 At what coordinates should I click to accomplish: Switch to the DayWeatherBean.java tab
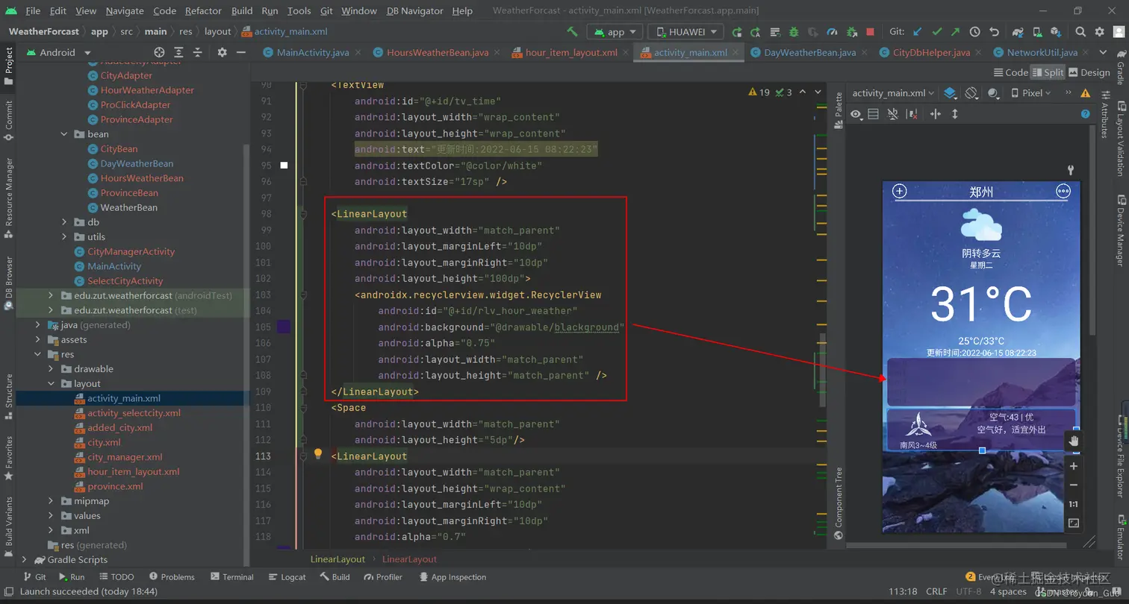point(809,52)
